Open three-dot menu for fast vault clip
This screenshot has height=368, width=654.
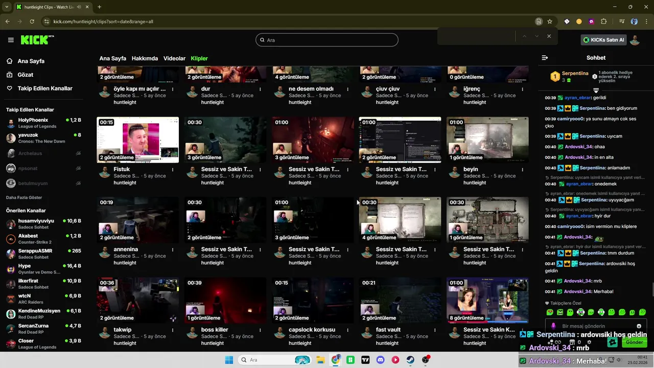435,330
